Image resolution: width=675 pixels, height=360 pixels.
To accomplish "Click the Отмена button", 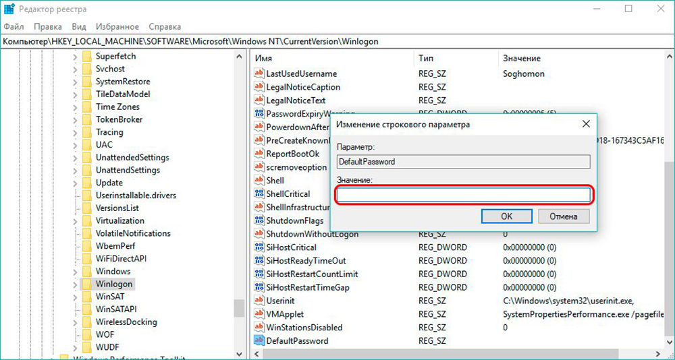I will (563, 216).
